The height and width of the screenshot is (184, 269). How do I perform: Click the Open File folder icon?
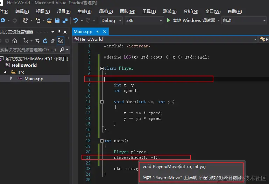pyautogui.click(x=50, y=21)
